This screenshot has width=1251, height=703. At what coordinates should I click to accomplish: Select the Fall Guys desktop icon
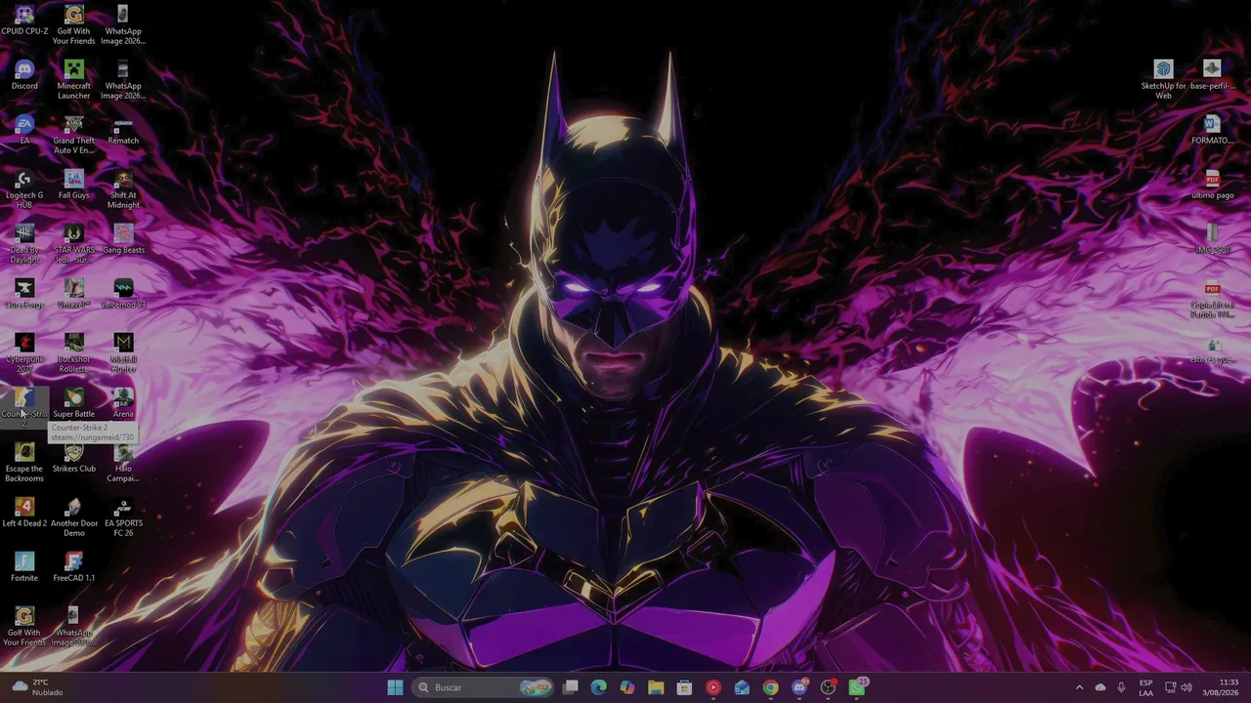(73, 186)
